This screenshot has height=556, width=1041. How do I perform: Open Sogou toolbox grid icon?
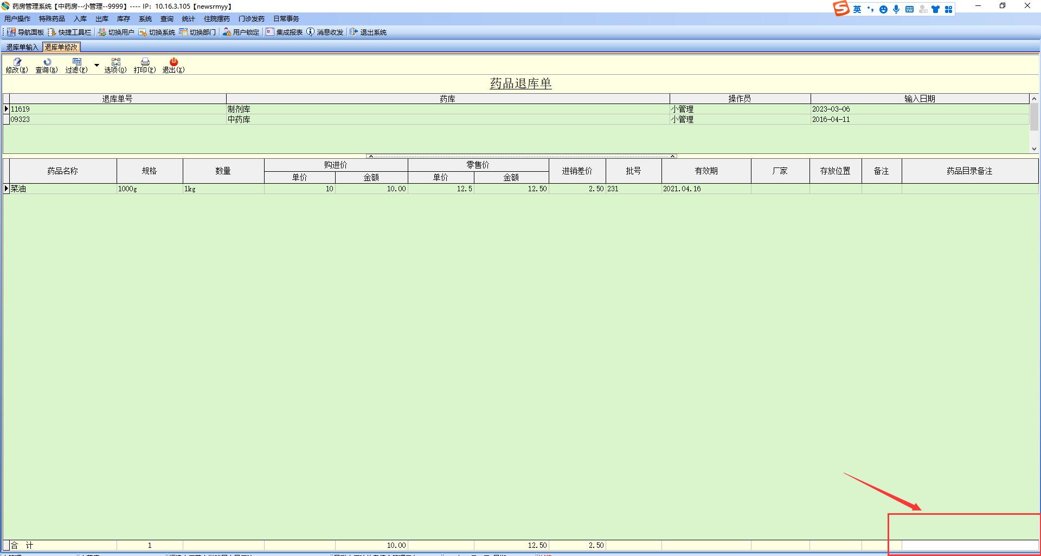pyautogui.click(x=948, y=9)
